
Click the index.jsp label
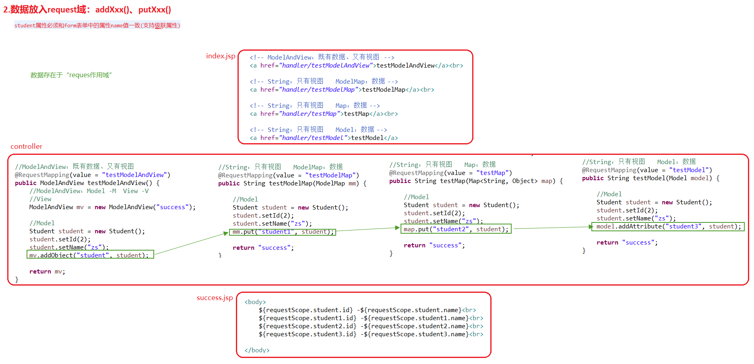pos(220,56)
